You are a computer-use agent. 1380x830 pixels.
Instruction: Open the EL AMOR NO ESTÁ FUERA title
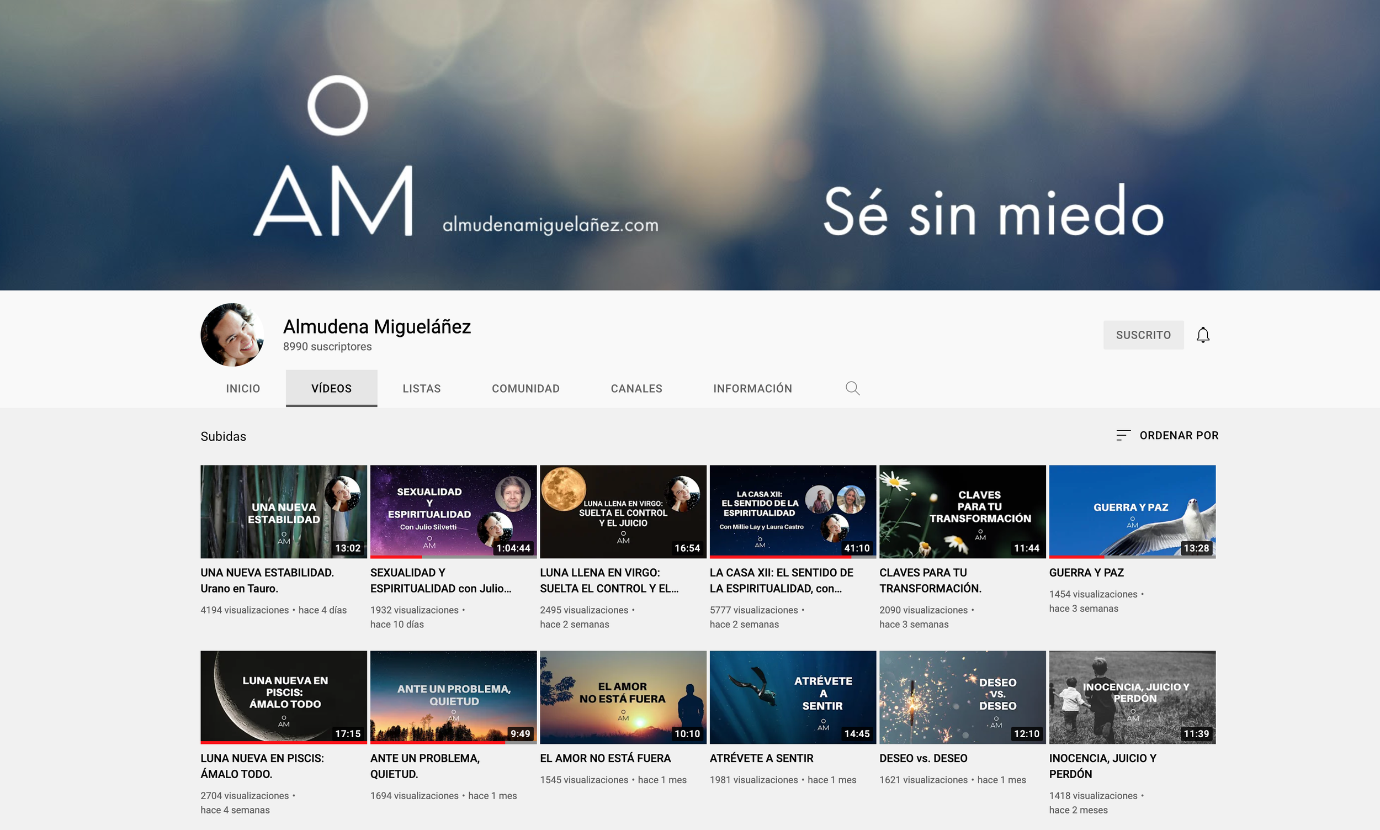pyautogui.click(x=606, y=758)
